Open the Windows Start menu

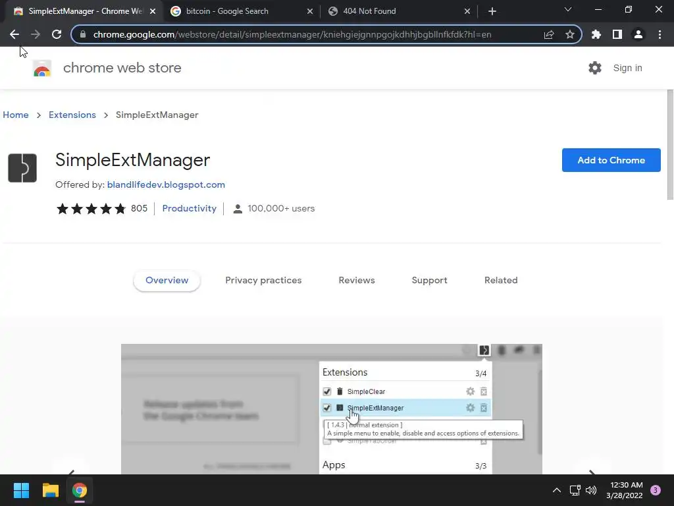tap(21, 490)
